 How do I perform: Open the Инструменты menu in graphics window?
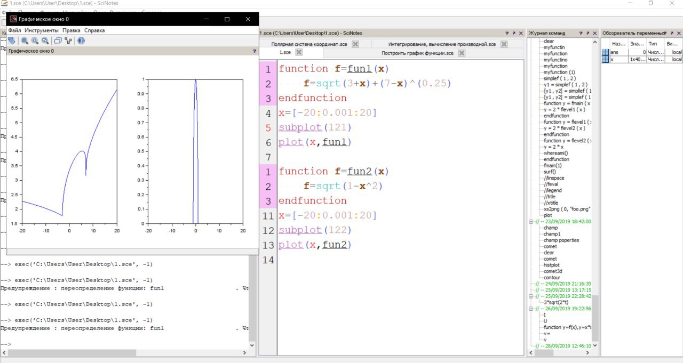pyautogui.click(x=42, y=30)
